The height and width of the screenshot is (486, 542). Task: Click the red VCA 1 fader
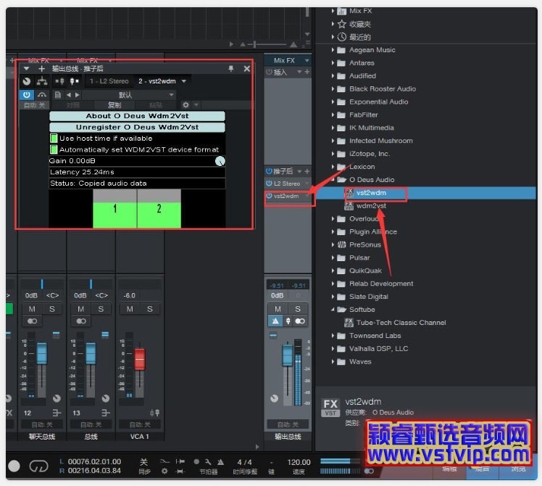(140, 359)
